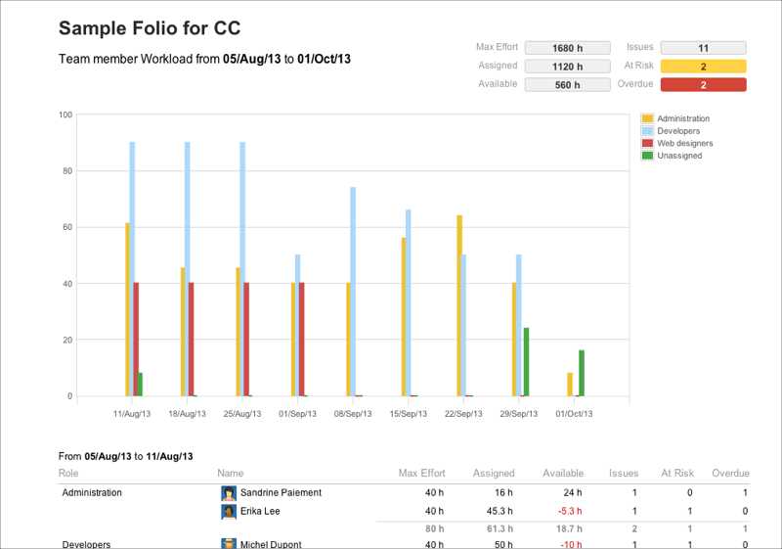Click the Assigned 1120 h field
This screenshot has width=782, height=549.
pos(567,67)
